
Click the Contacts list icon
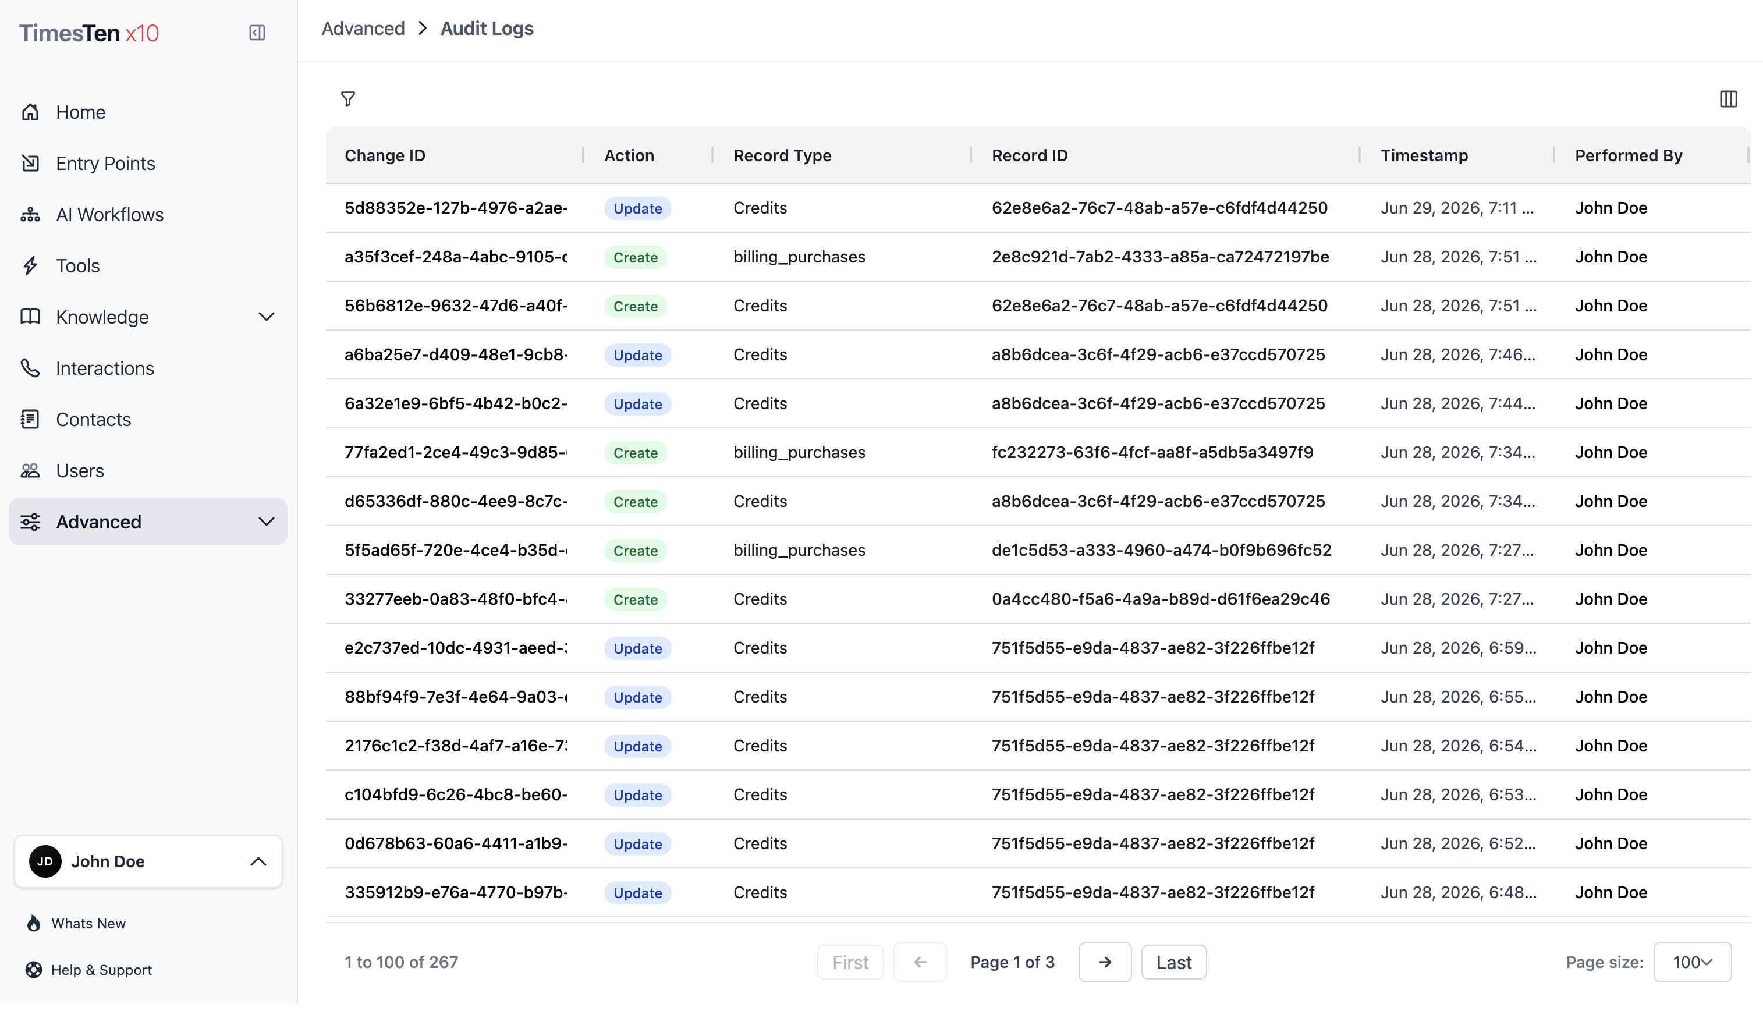(x=30, y=420)
